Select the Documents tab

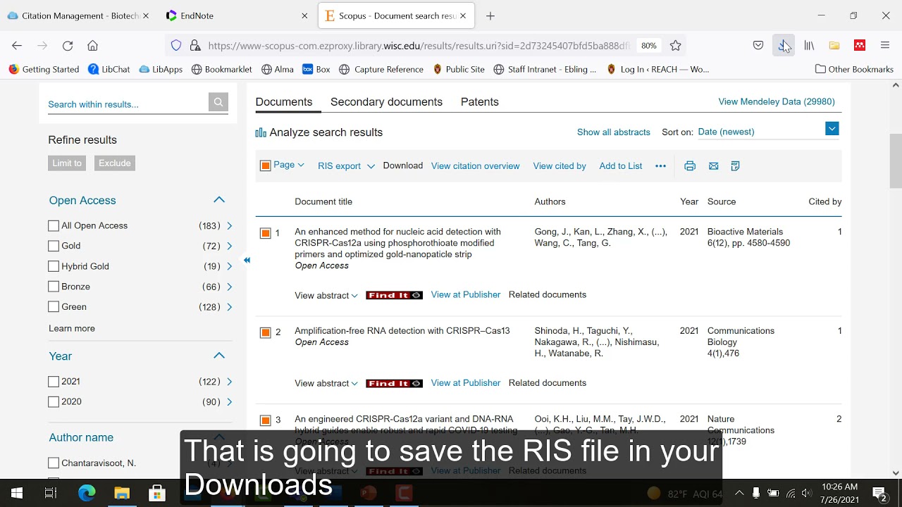point(284,102)
